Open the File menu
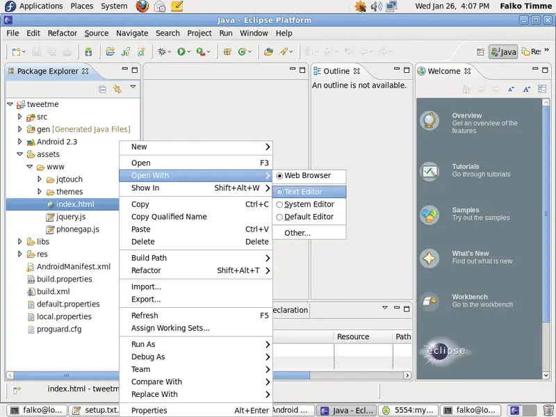The height and width of the screenshot is (417, 556). [13, 33]
